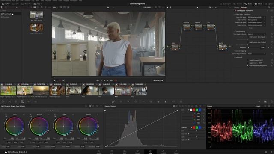Enable Use Custom Max. Output checkbox

[x=248, y=42]
